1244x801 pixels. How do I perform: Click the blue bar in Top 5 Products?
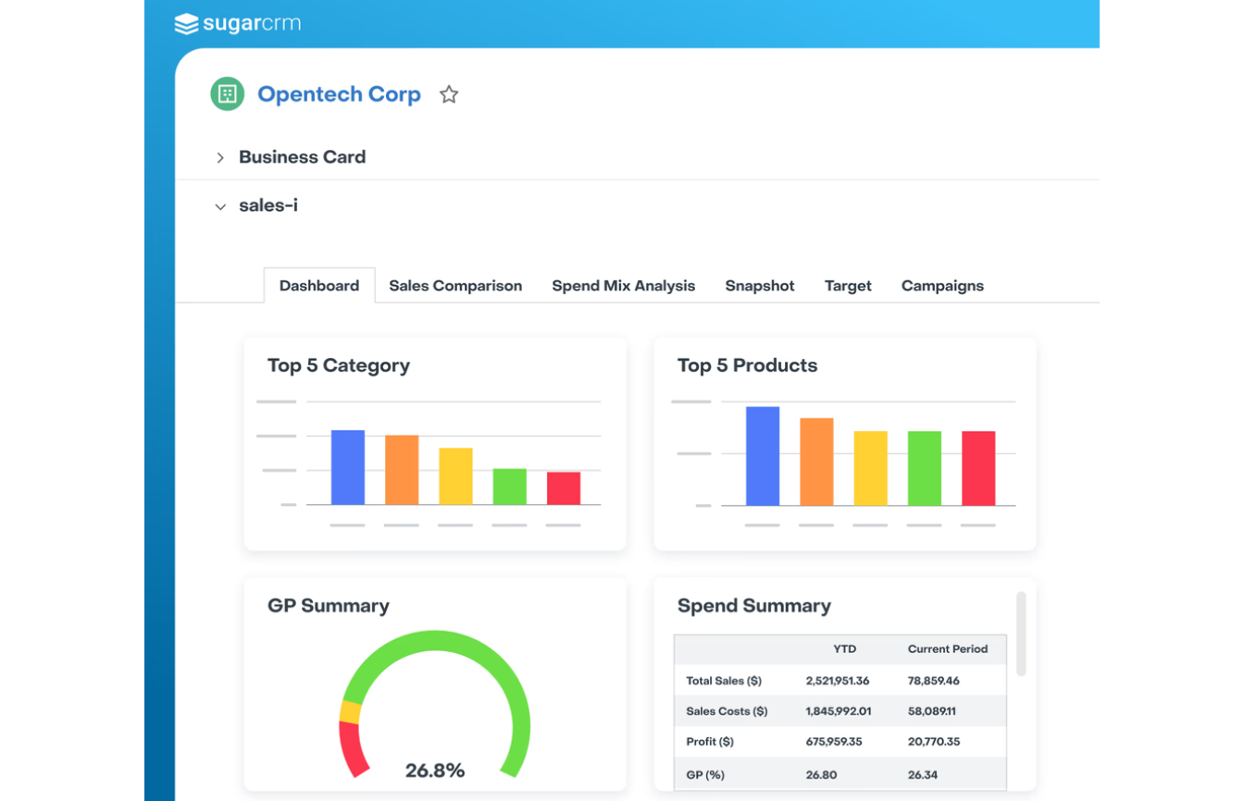point(763,456)
